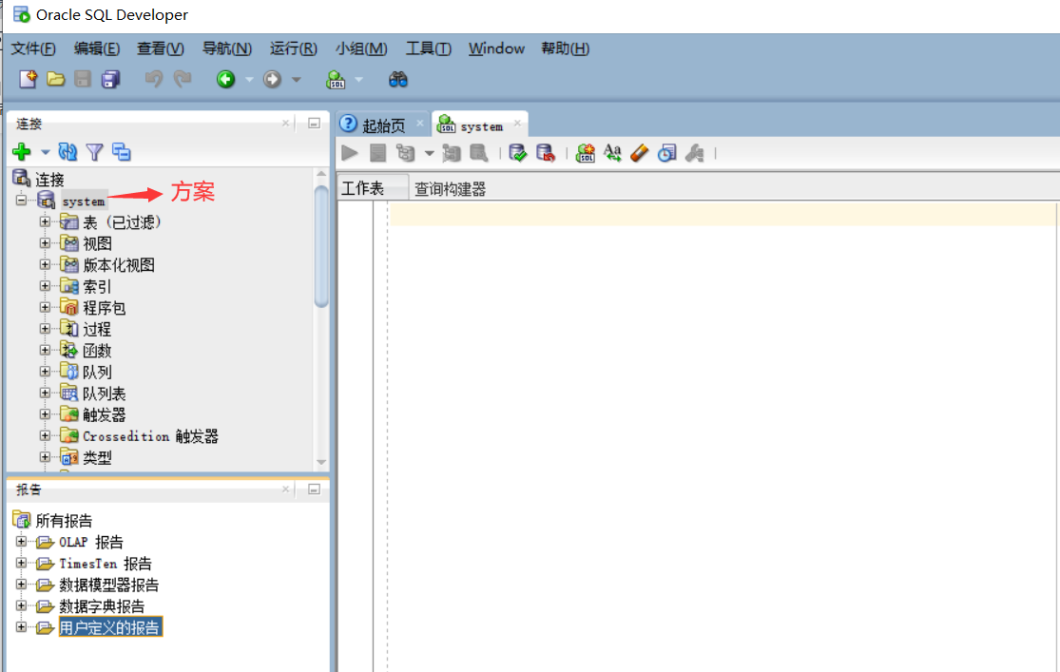This screenshot has height=672, width=1060.
Task: Expand the 视图 node in the connections tree
Action: (46, 243)
